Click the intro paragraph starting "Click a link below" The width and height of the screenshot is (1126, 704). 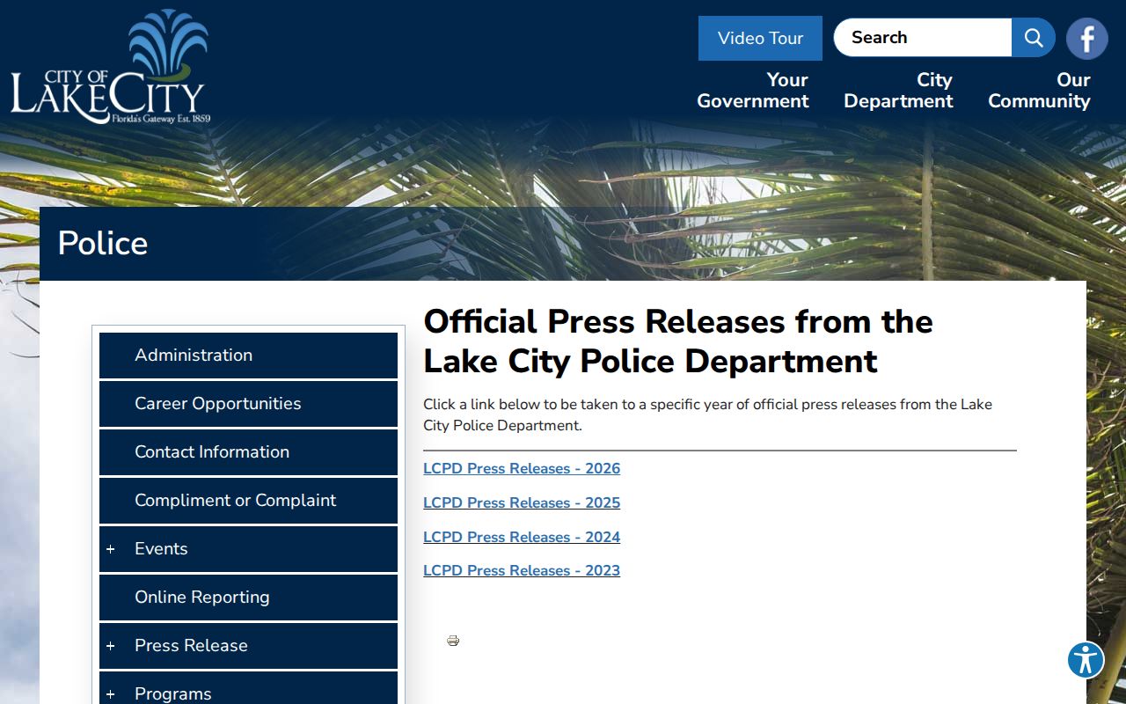pyautogui.click(x=708, y=415)
